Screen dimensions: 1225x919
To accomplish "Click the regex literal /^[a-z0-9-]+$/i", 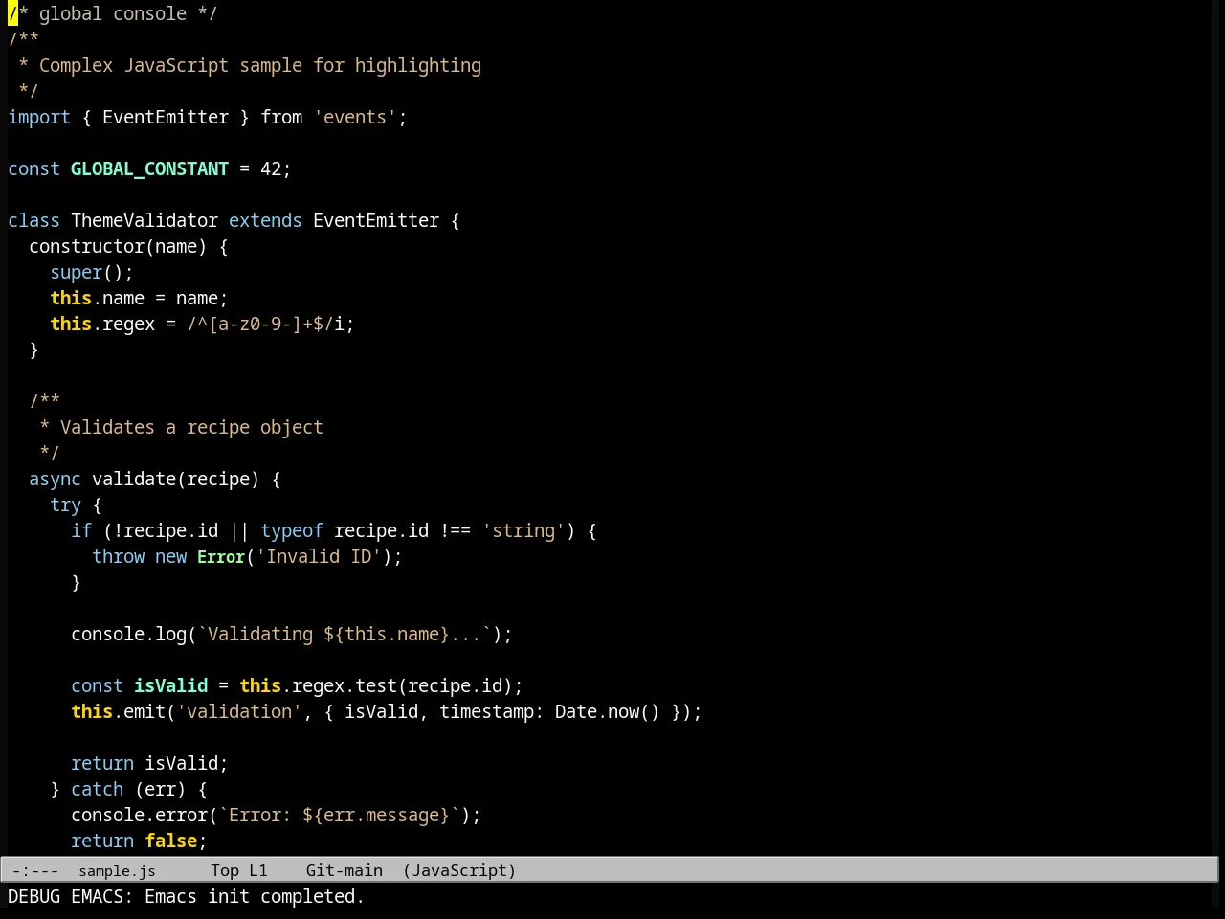I will click(x=265, y=325).
